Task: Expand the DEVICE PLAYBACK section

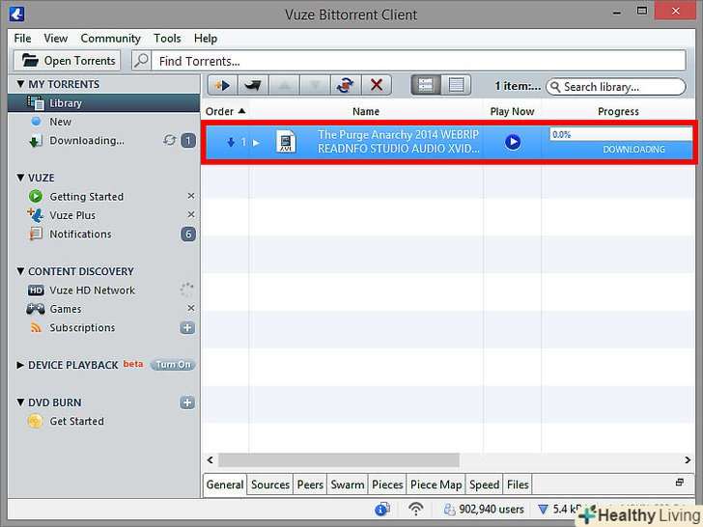Action: [20, 365]
